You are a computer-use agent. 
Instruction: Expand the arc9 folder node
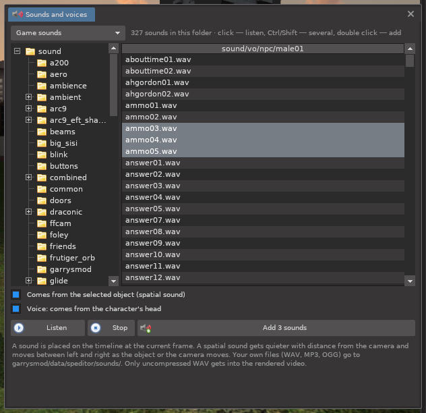click(28, 108)
